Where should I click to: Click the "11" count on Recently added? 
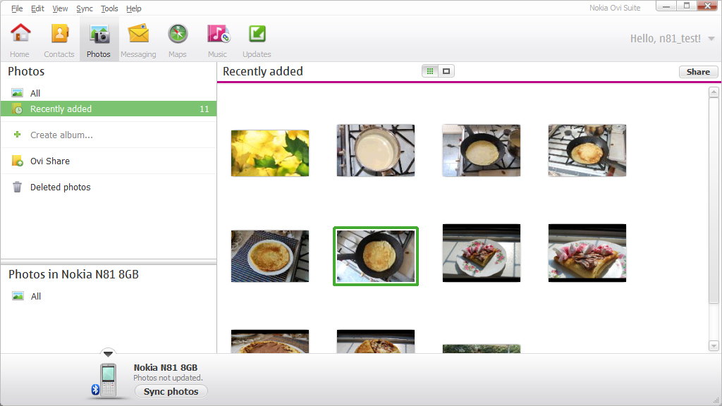pos(204,109)
